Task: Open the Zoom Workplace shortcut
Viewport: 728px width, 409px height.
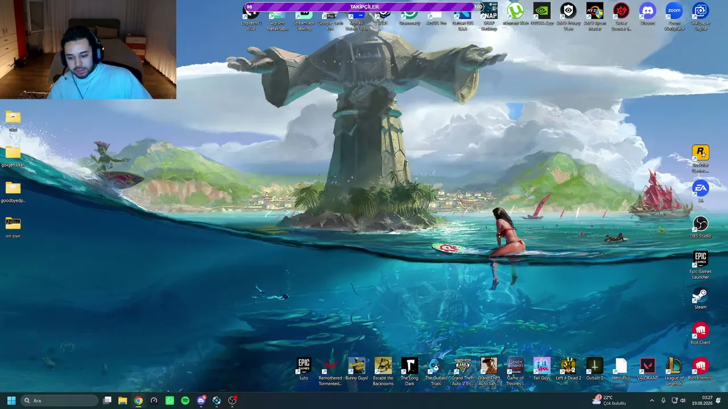Action: point(674,16)
